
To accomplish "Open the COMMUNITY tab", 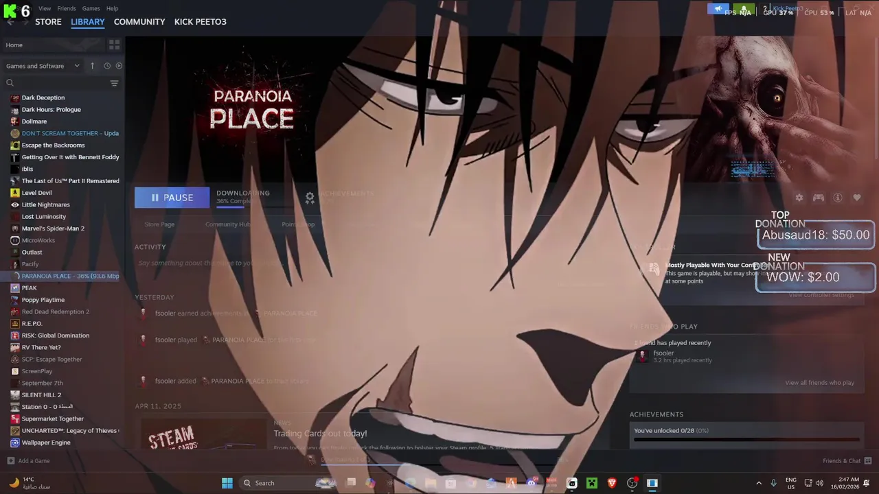I will click(139, 22).
